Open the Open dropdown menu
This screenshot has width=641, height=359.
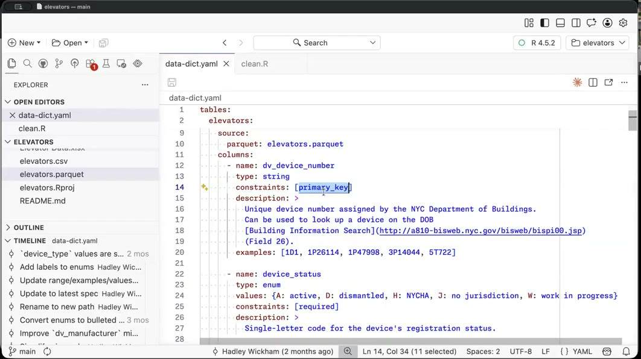coord(70,43)
